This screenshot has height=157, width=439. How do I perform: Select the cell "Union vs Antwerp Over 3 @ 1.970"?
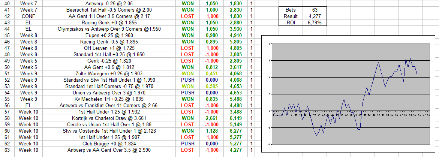(x=109, y=93)
